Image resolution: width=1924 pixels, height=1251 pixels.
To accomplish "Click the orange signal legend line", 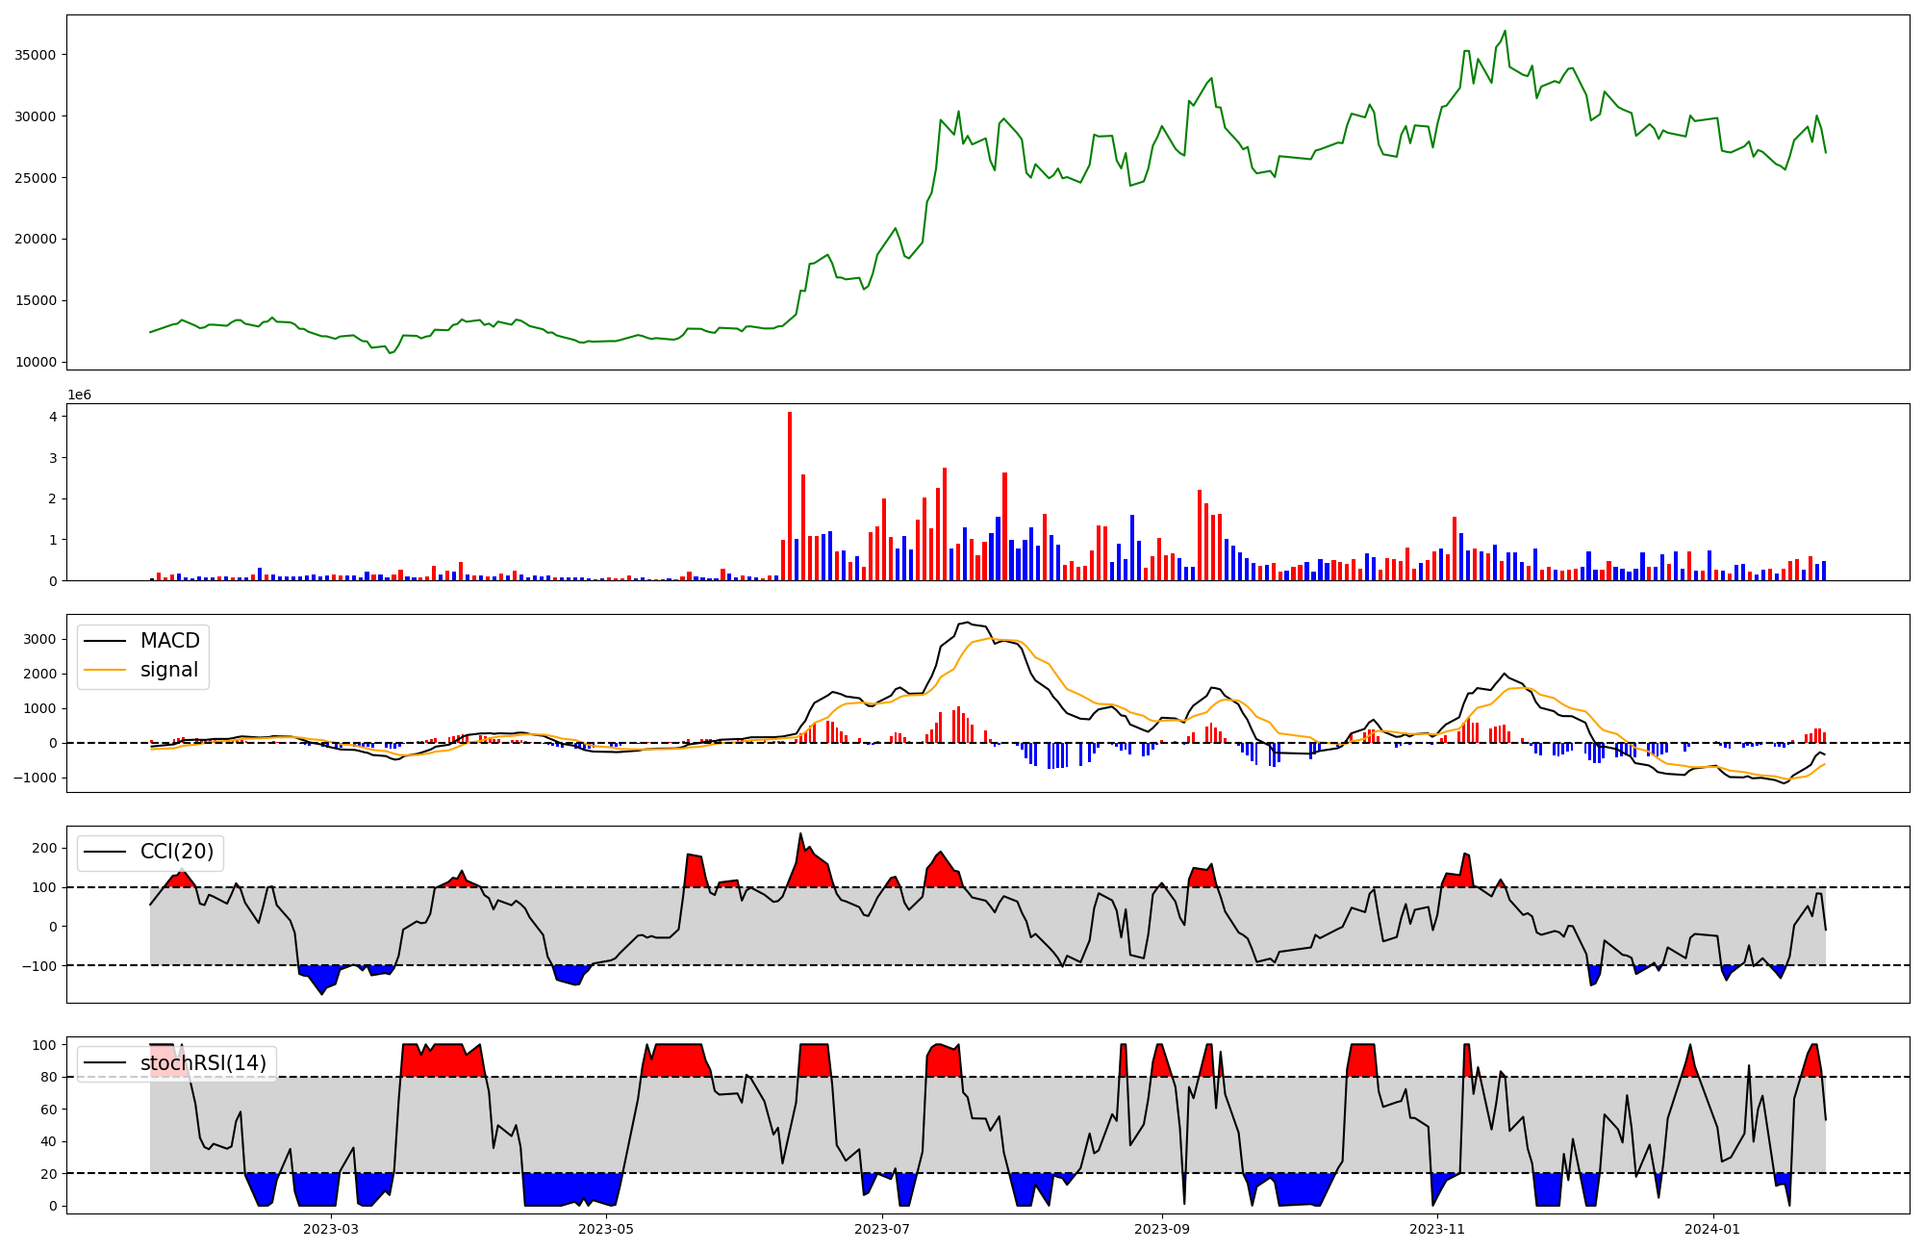I will click(x=105, y=670).
